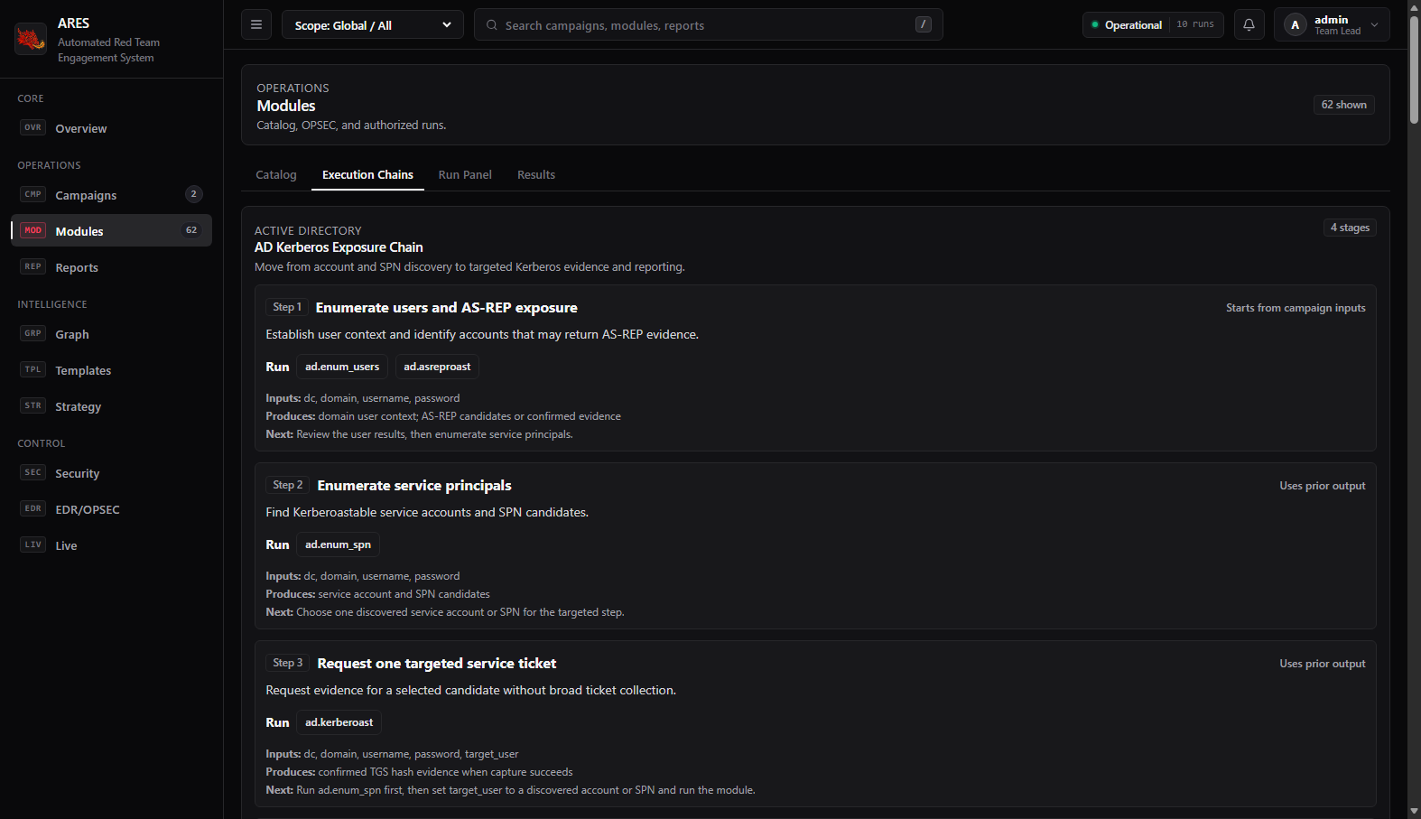Click the OVR badge icon beside Overview
Viewport: 1421px width, 819px height.
point(33,127)
